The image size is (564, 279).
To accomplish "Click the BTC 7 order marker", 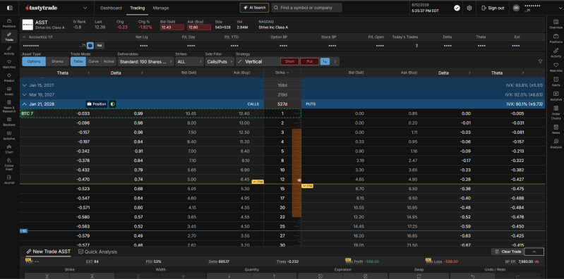I will coord(28,113).
